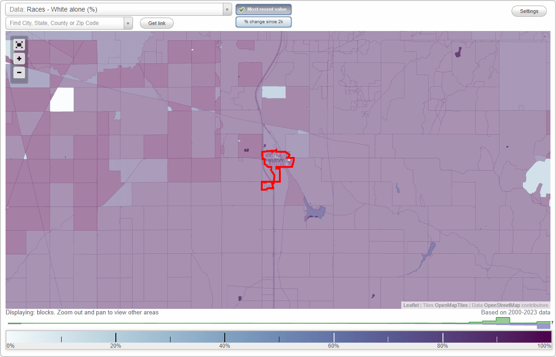The width and height of the screenshot is (556, 357).
Task: Enable the % change since 2k view
Action: (x=263, y=21)
